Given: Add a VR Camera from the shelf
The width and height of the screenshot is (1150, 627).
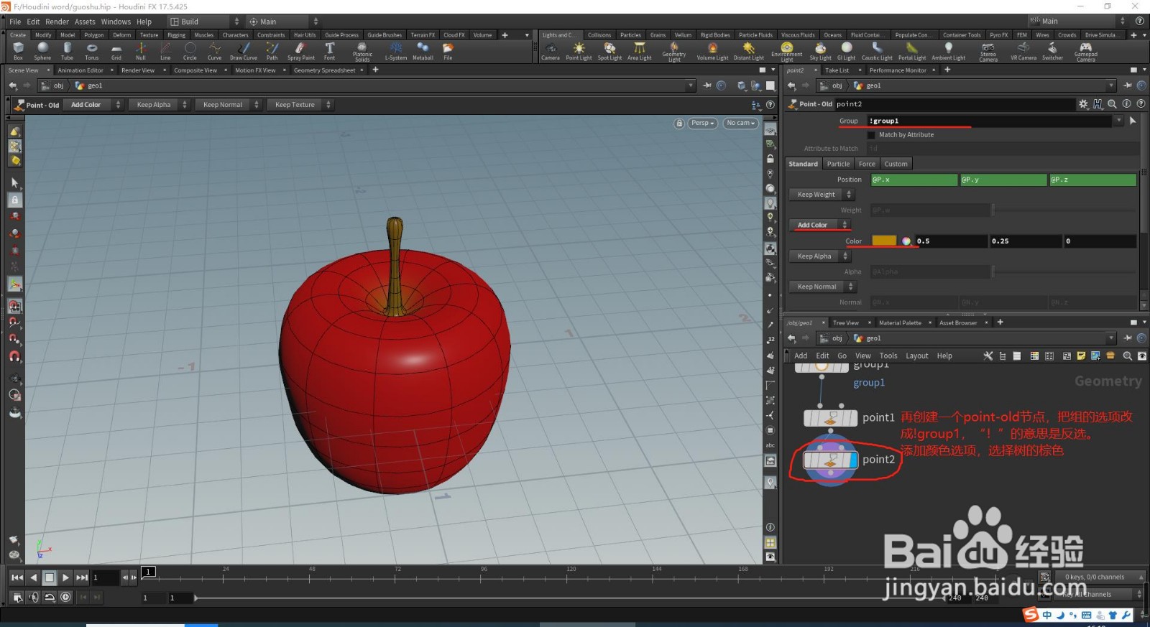Looking at the screenshot, I should pos(1023,51).
